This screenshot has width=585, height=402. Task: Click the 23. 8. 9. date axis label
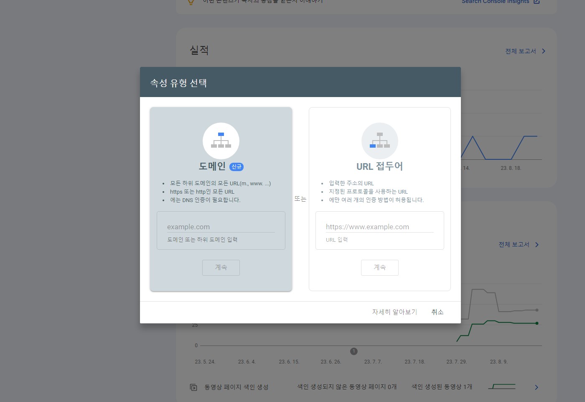[499, 362]
